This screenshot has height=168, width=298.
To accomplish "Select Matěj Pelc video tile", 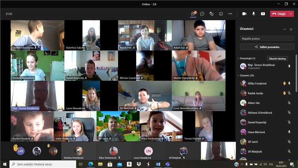I will (x=145, y=35).
